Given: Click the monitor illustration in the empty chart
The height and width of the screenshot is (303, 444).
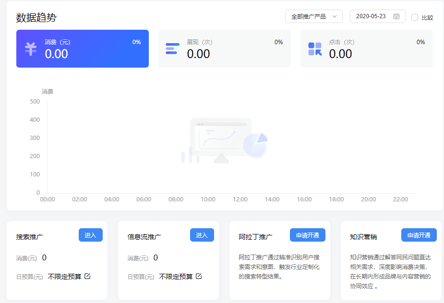Looking at the screenshot, I should pos(221,137).
